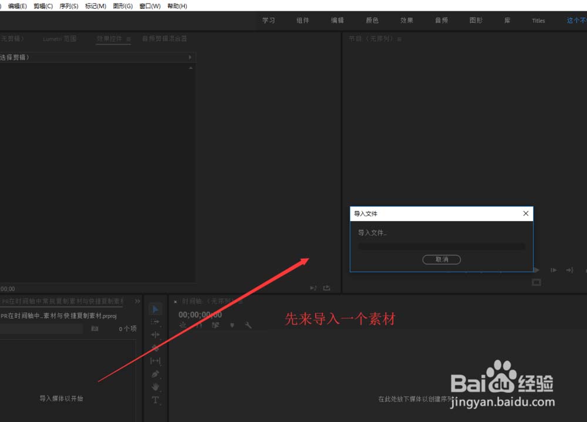Open the 序列(S) menu

click(x=68, y=6)
